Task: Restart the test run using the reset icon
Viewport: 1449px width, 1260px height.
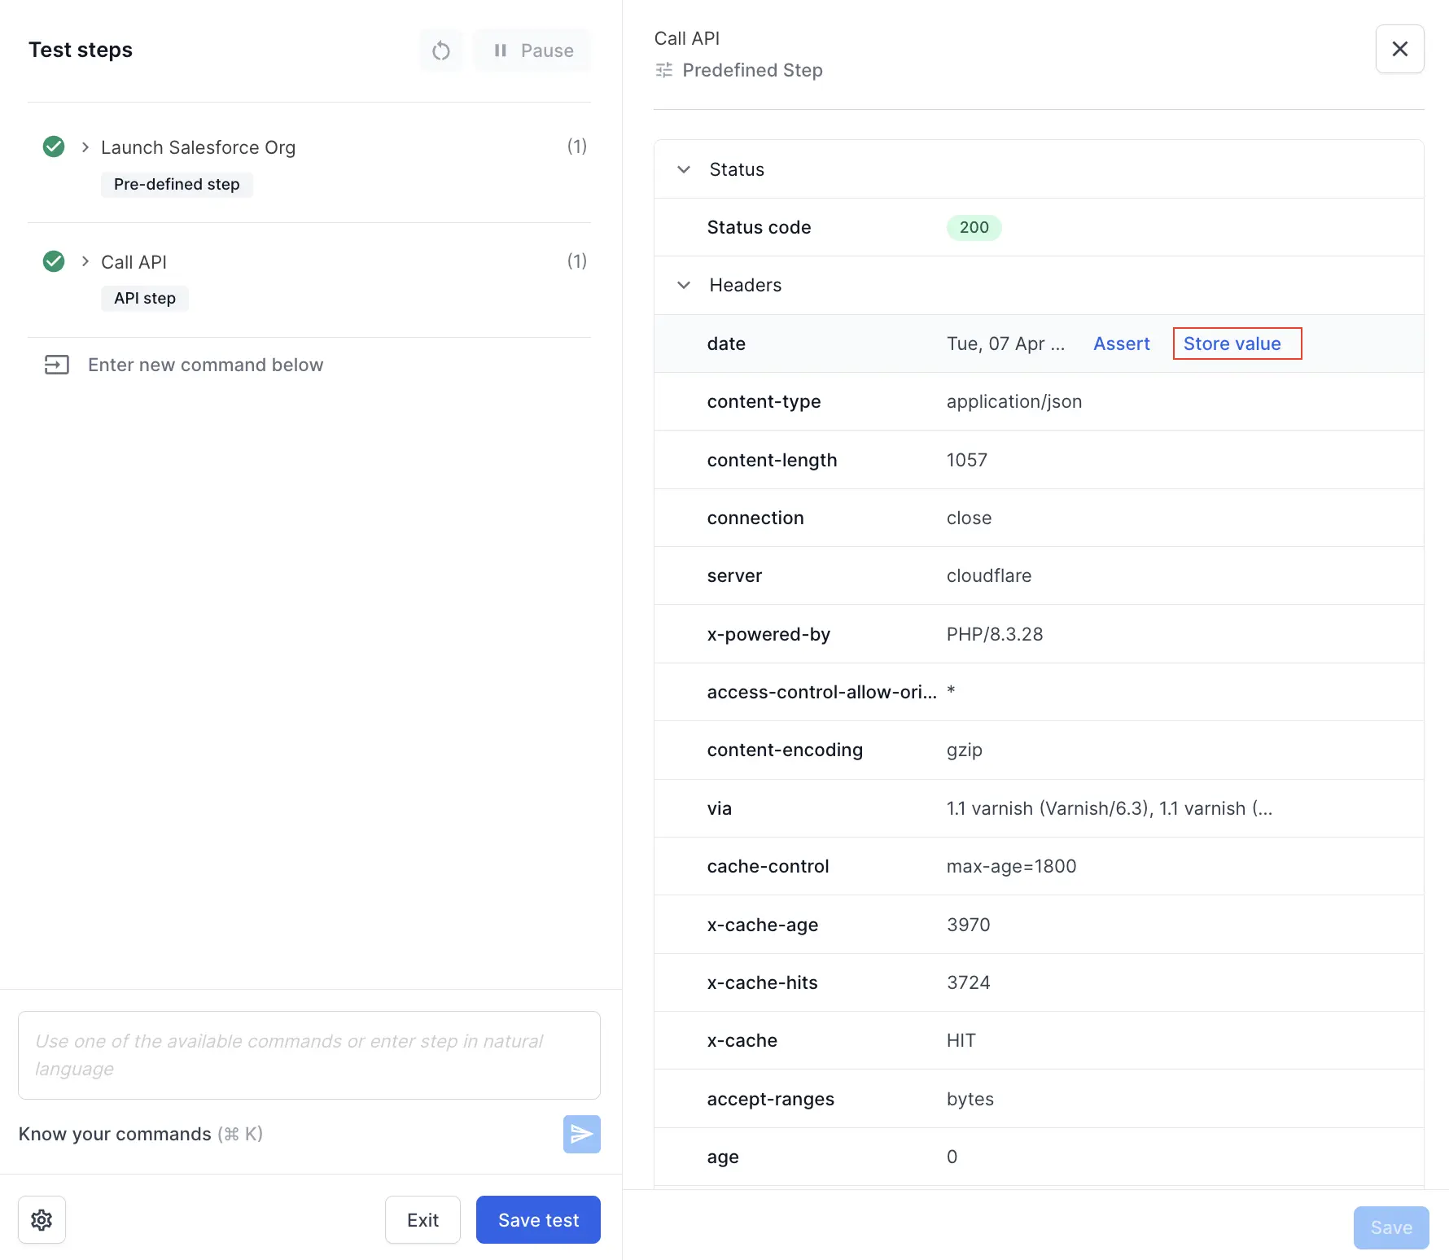Action: 440,50
